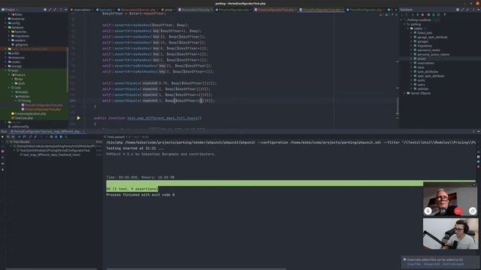Click the Project panel locate-file crosshair icon

point(45,10)
